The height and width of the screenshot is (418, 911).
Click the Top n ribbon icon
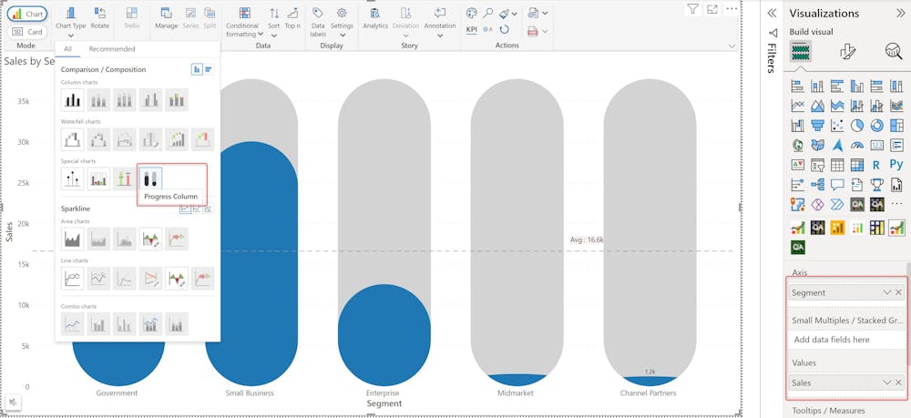pos(293,18)
